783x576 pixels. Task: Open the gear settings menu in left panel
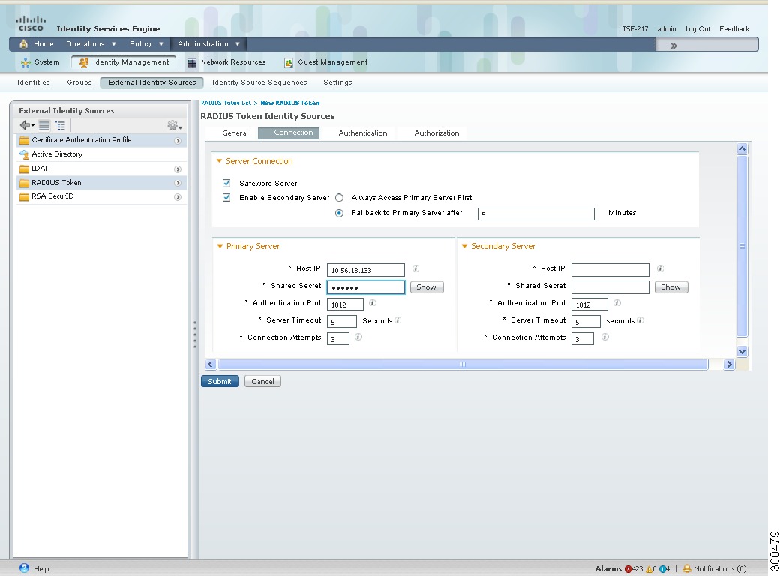coord(174,125)
